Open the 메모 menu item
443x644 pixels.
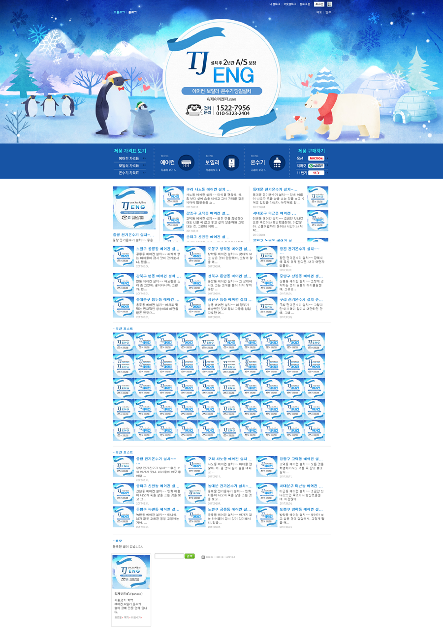coord(319,12)
